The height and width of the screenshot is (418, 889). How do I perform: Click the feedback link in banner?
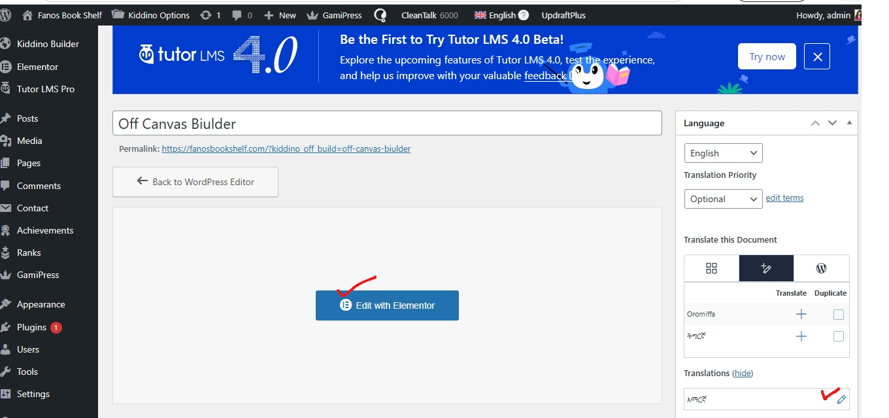coord(545,75)
